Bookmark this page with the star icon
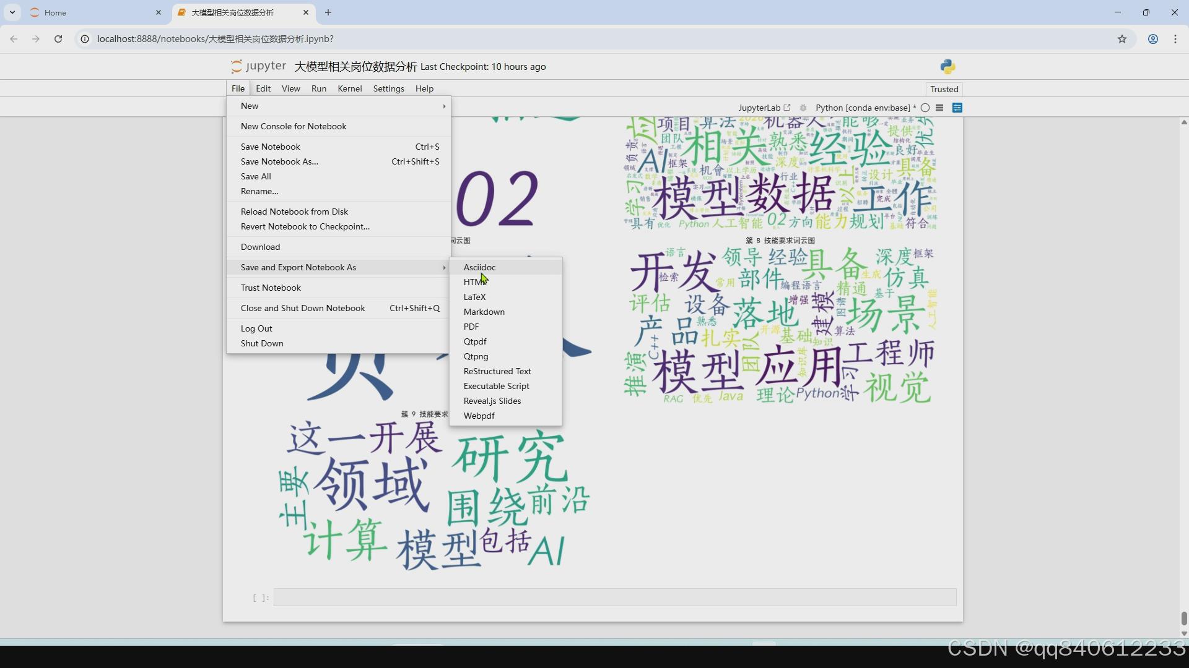Viewport: 1189px width, 668px height. (1122, 39)
